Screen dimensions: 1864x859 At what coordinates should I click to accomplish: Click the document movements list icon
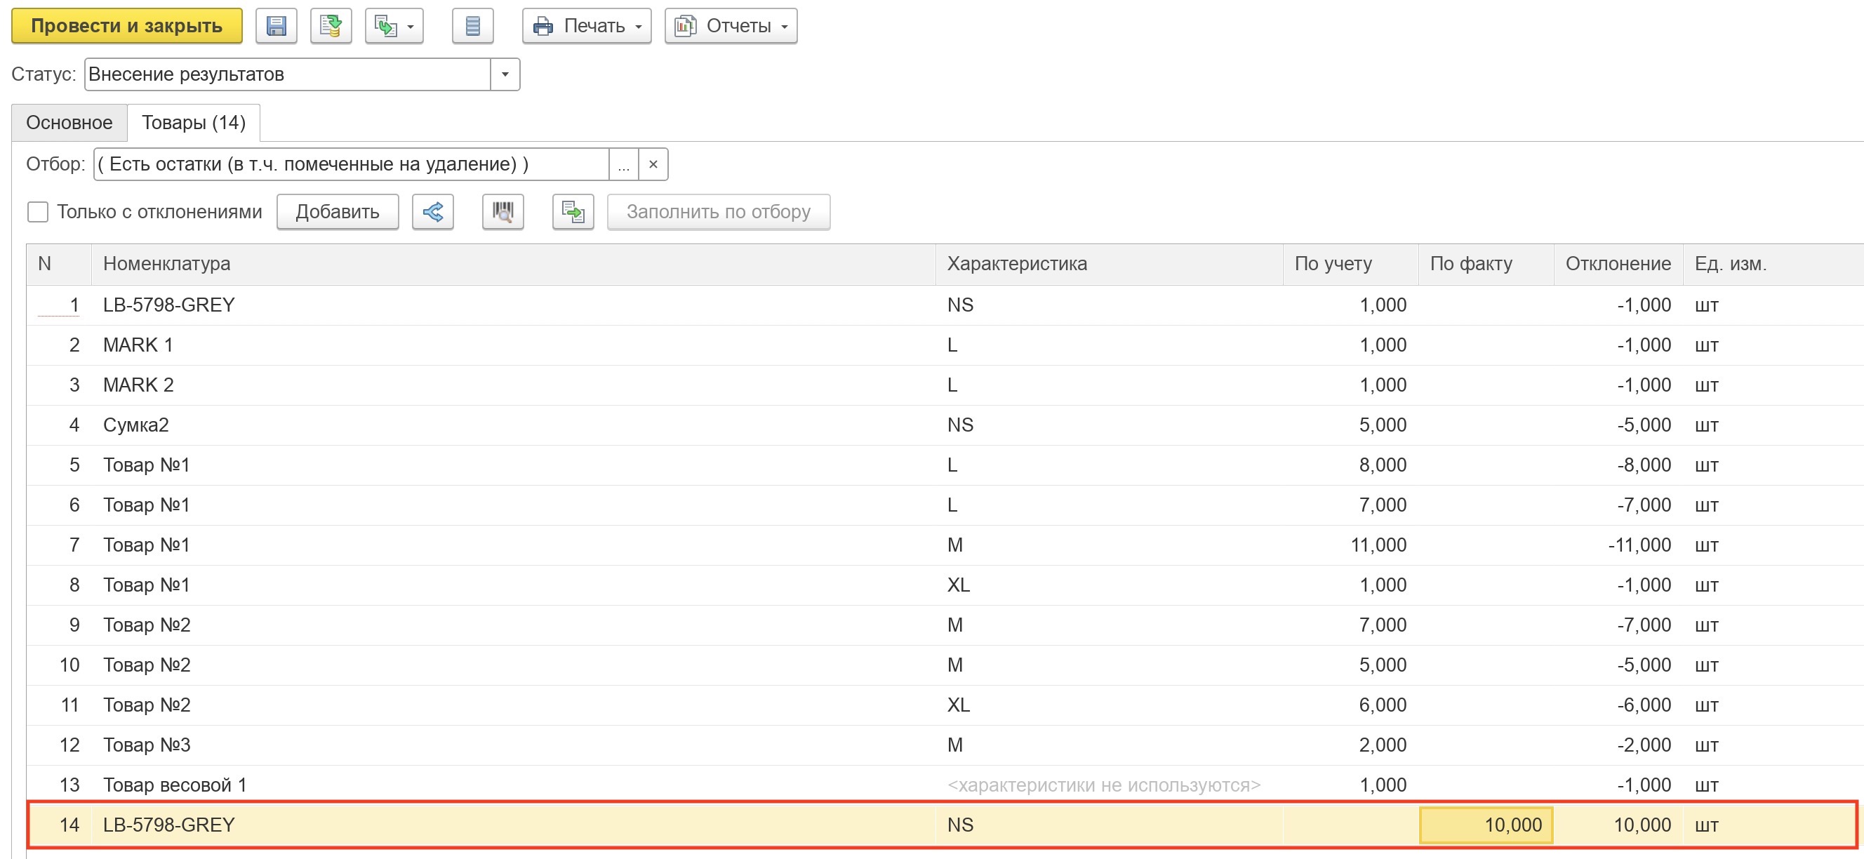(472, 26)
